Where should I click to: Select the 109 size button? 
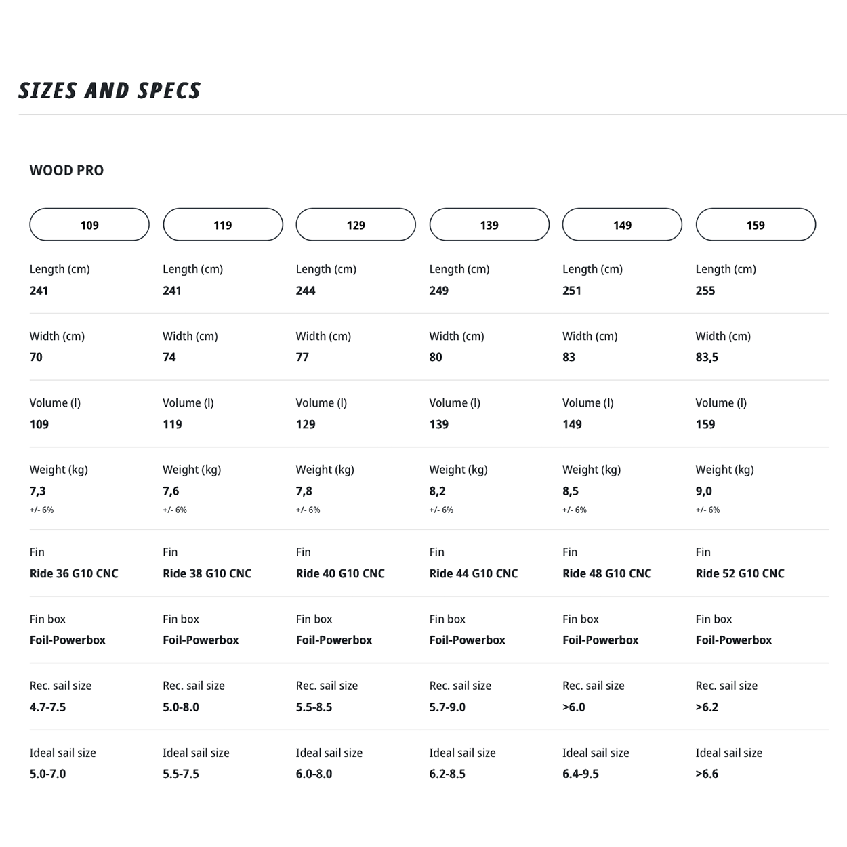89,225
